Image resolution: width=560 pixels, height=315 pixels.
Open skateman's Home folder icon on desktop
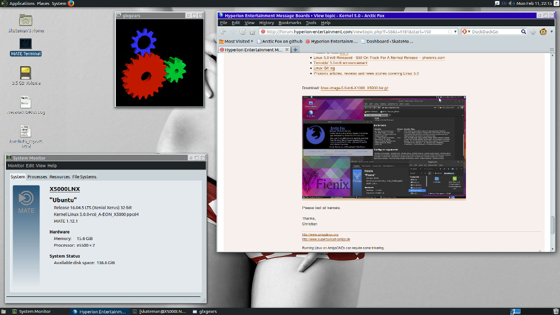pyautogui.click(x=25, y=20)
